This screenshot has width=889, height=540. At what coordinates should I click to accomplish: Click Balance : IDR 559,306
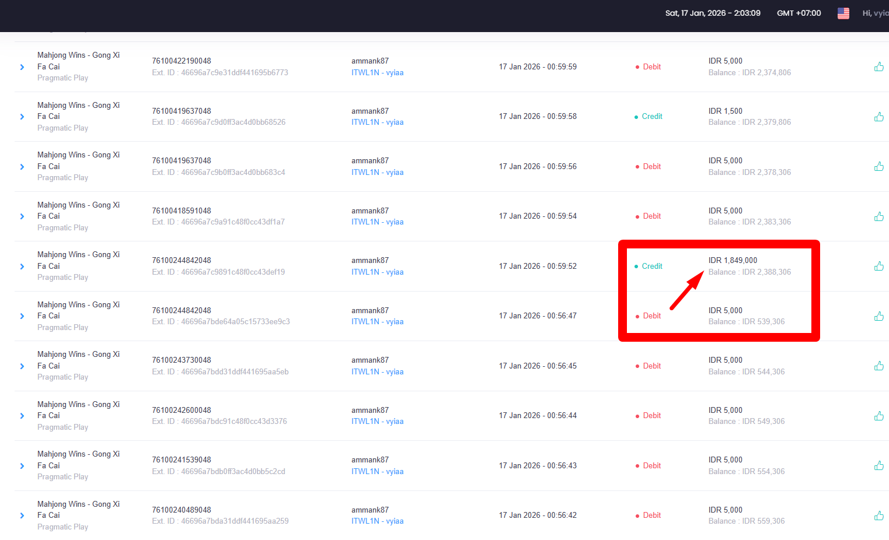coord(747,521)
